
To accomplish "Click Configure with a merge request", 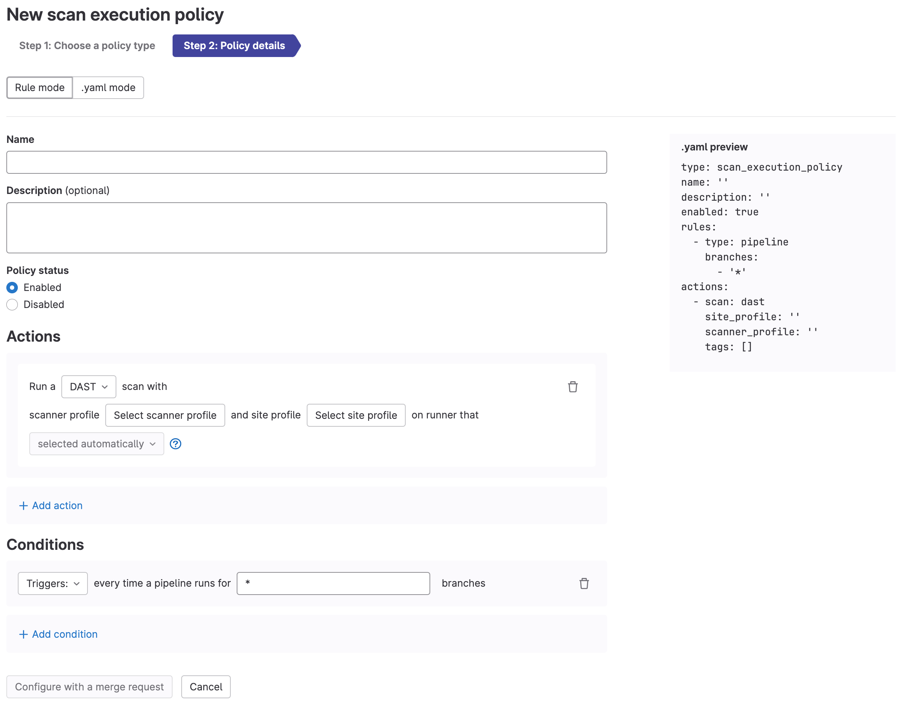I will 89,687.
